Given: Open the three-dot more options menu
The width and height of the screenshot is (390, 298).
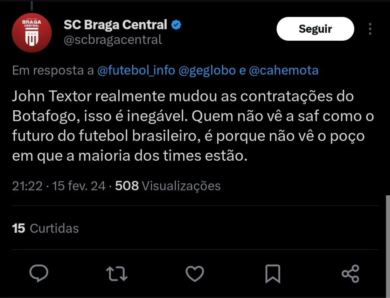Looking at the screenshot, I should pos(370,29).
